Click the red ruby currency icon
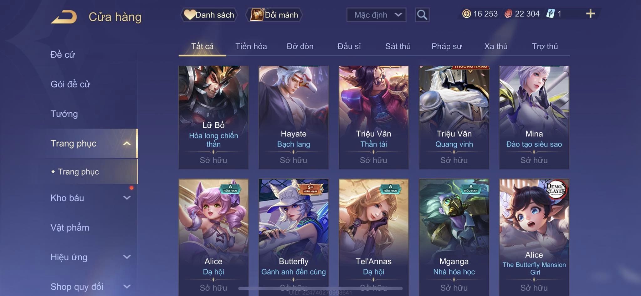Image resolution: width=641 pixels, height=296 pixels. click(508, 14)
